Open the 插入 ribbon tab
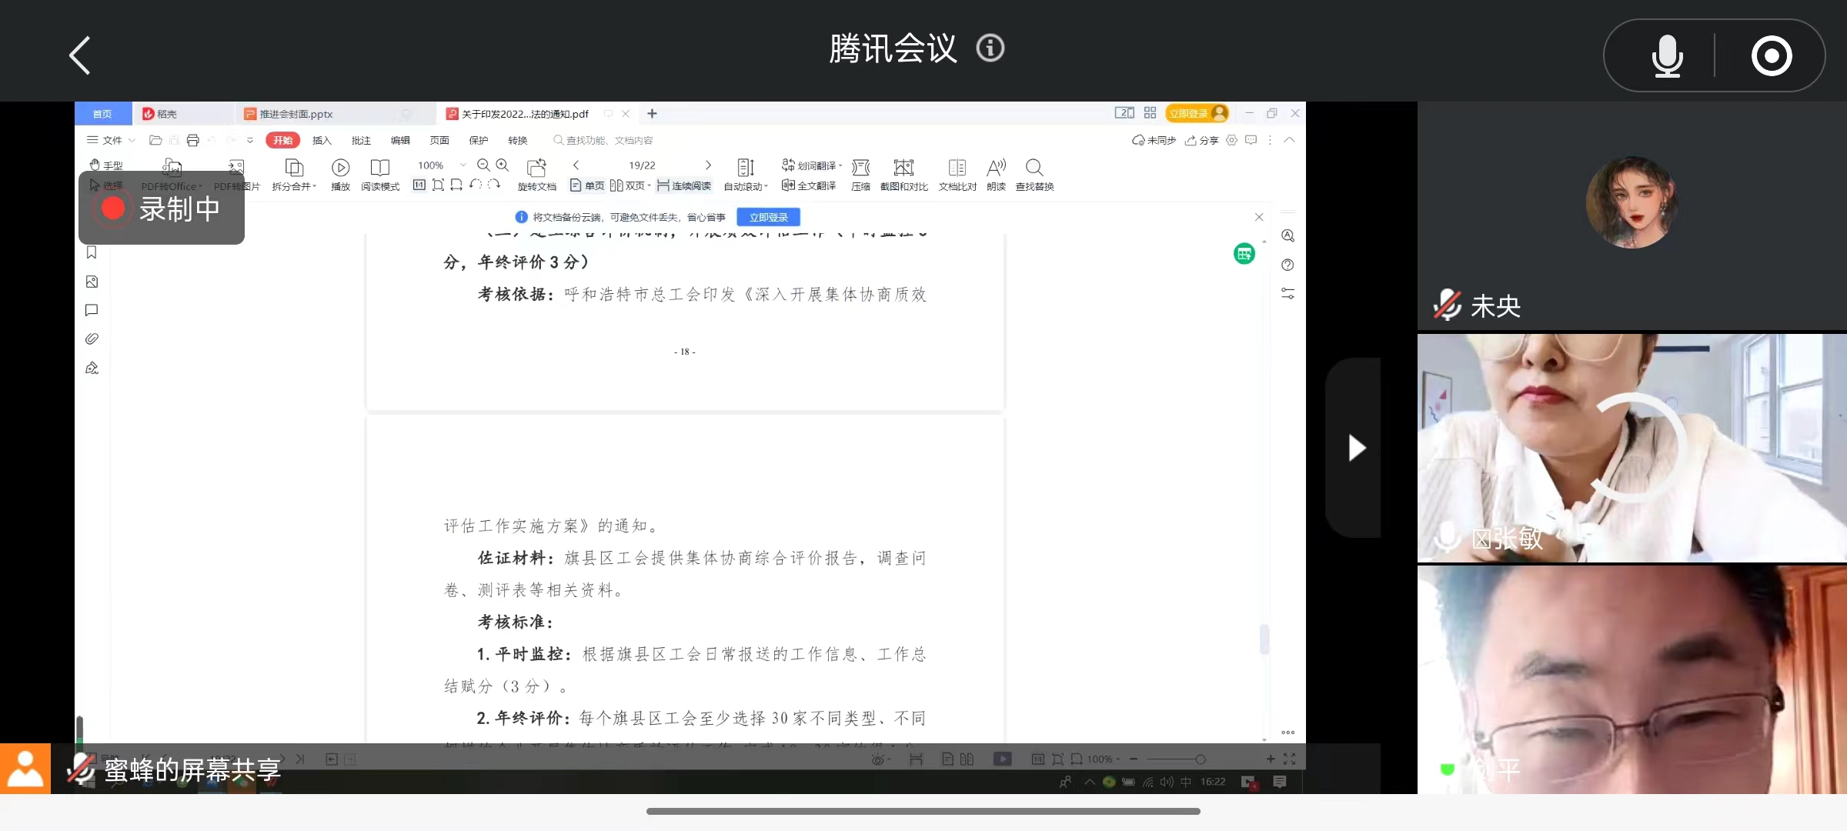 (x=322, y=140)
